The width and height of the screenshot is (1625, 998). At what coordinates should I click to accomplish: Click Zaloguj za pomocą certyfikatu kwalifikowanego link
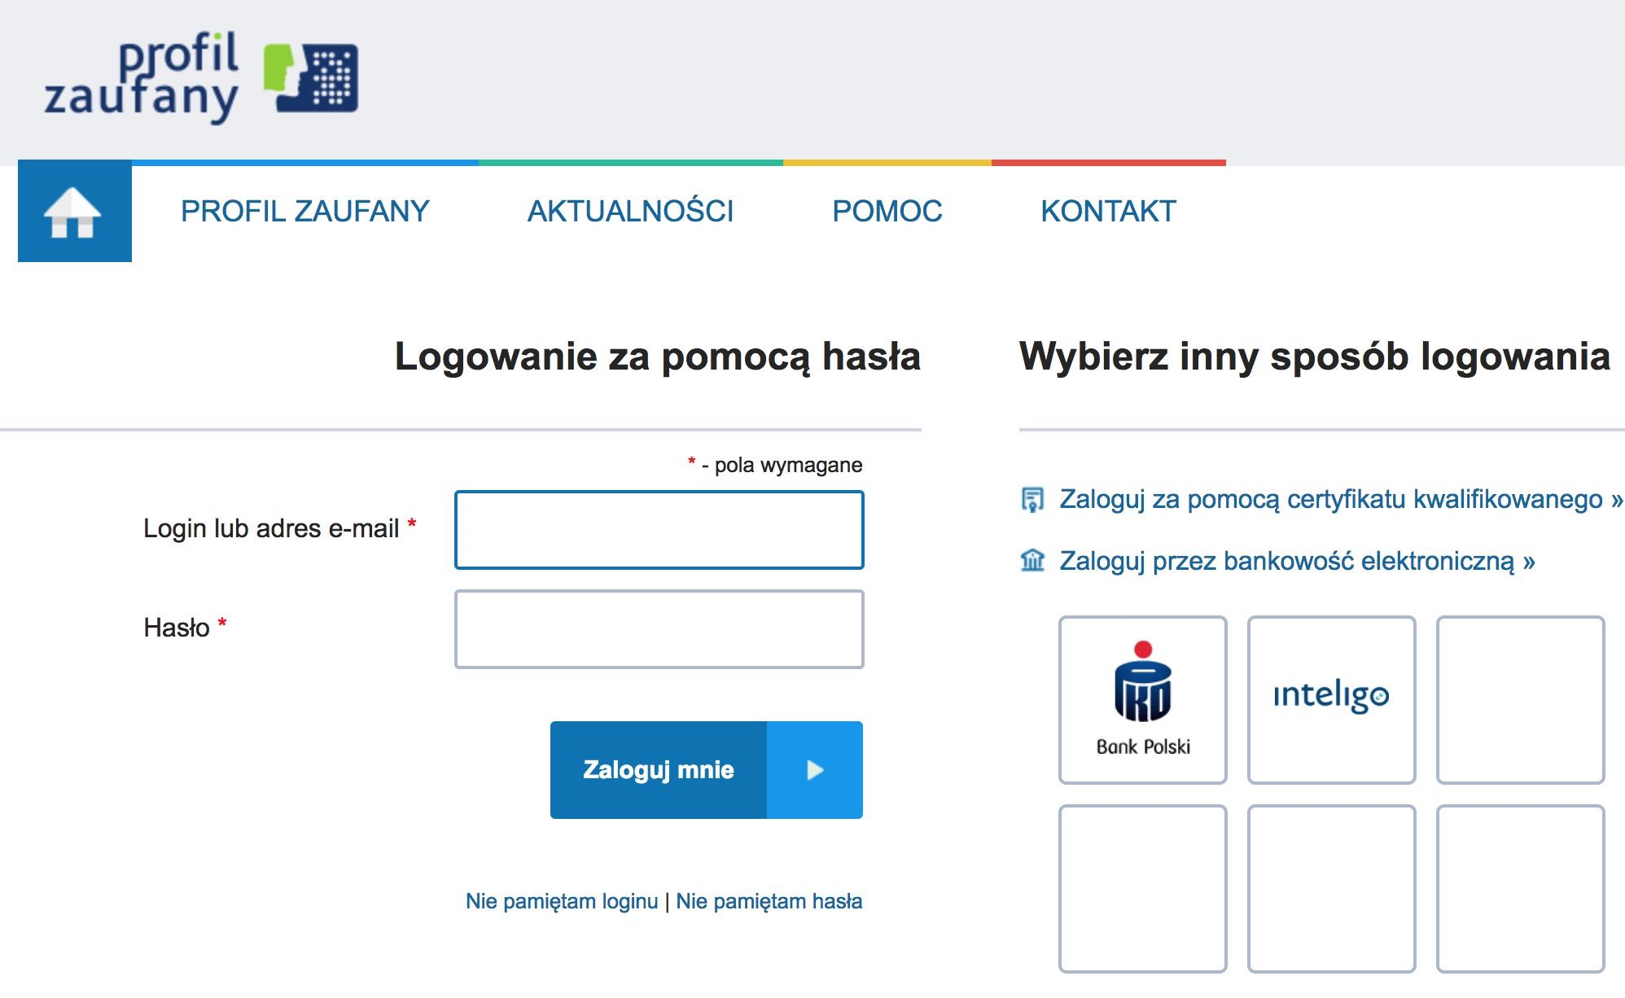click(x=1341, y=499)
